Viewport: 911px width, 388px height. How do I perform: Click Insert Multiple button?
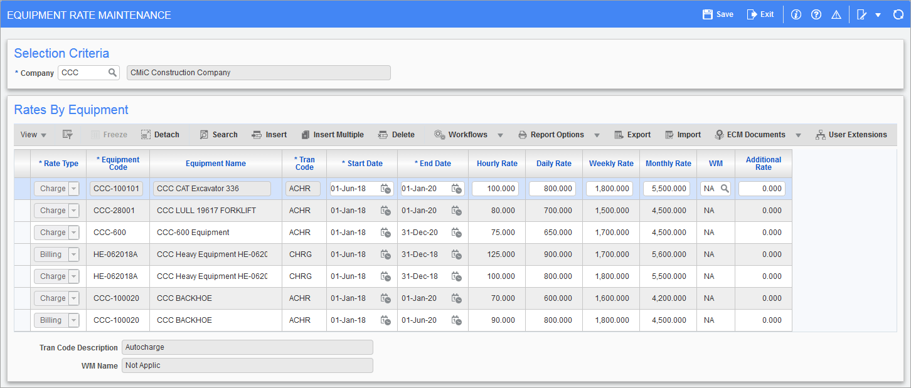pyautogui.click(x=332, y=135)
